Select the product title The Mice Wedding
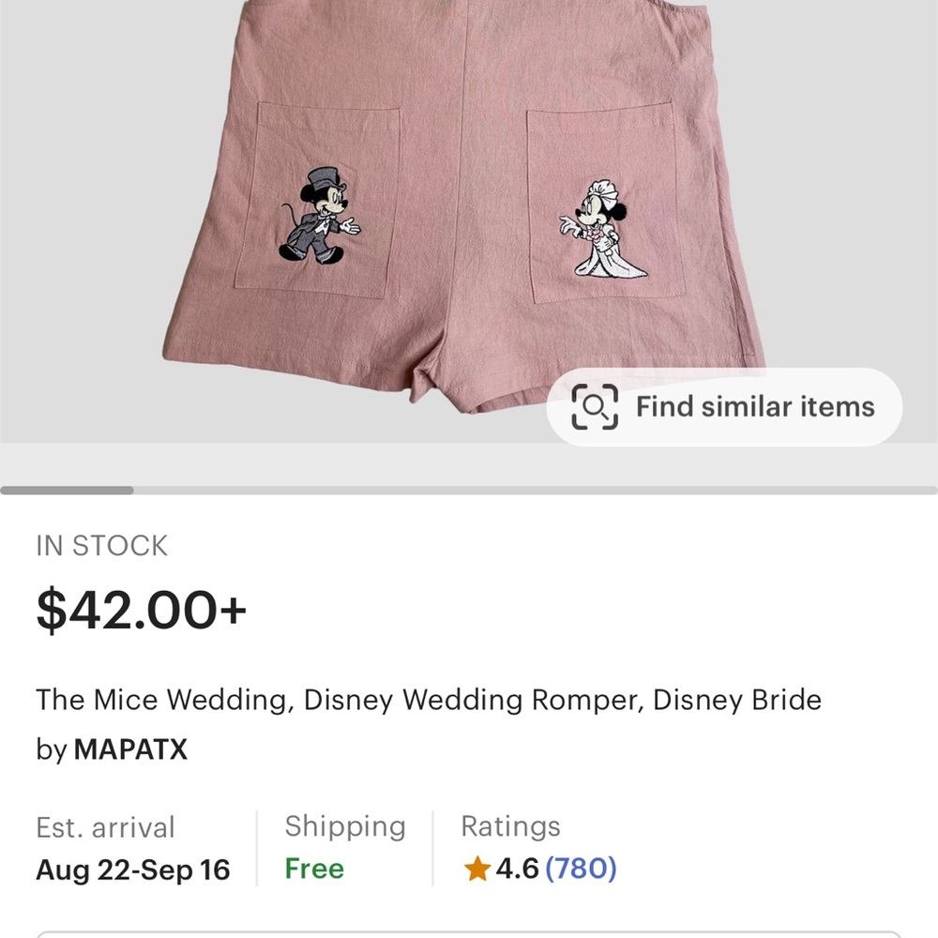Screen dimensions: 938x938 (x=428, y=700)
